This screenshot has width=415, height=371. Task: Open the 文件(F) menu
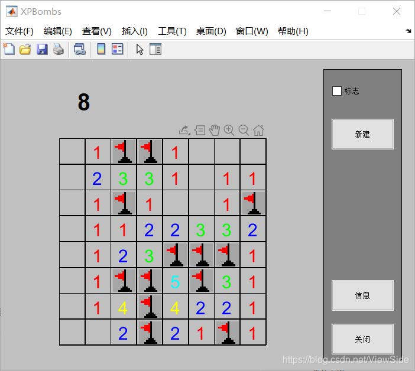point(20,31)
